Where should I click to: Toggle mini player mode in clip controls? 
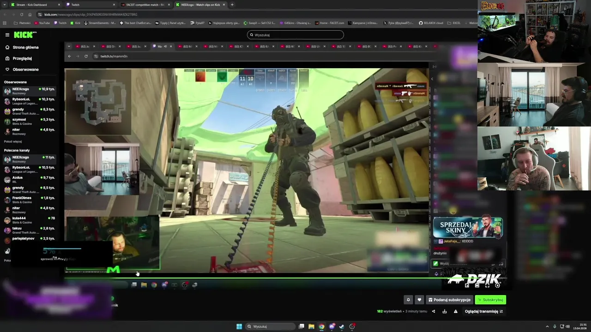467,285
